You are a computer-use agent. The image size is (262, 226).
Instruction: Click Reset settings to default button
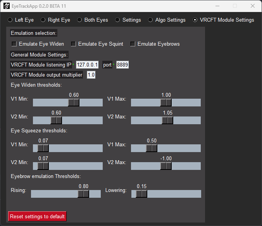37,216
